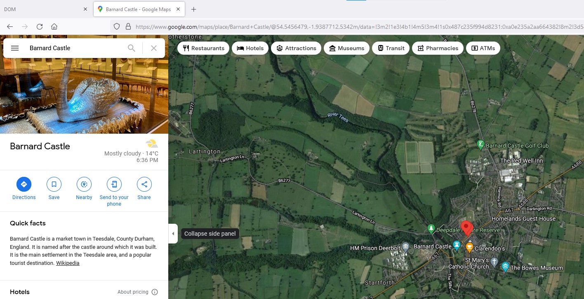Click the silver swan header photo
Viewport: 584px width, 299px height.
tap(84, 96)
